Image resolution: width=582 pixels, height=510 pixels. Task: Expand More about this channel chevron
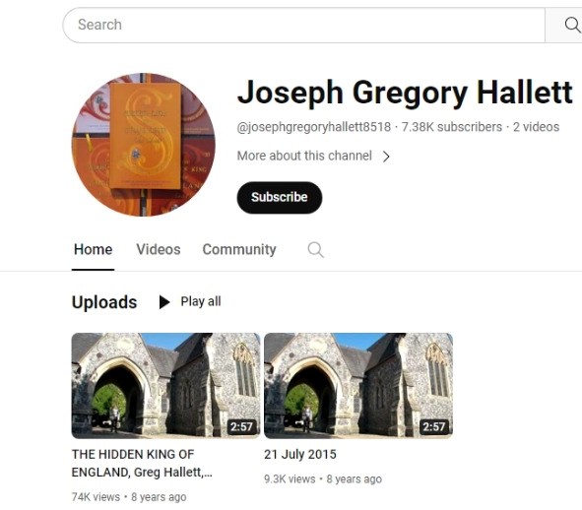tap(386, 157)
